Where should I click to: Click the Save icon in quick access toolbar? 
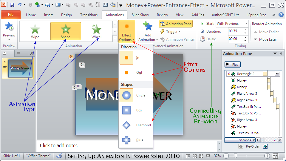click(12, 5)
